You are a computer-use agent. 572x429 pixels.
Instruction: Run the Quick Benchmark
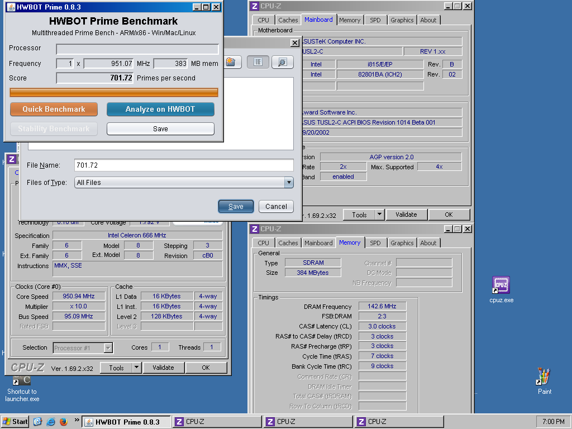pyautogui.click(x=54, y=109)
